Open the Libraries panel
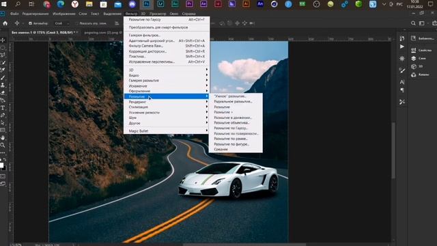Image resolution: width=437 pixels, height=246 pixels. (x=423, y=38)
